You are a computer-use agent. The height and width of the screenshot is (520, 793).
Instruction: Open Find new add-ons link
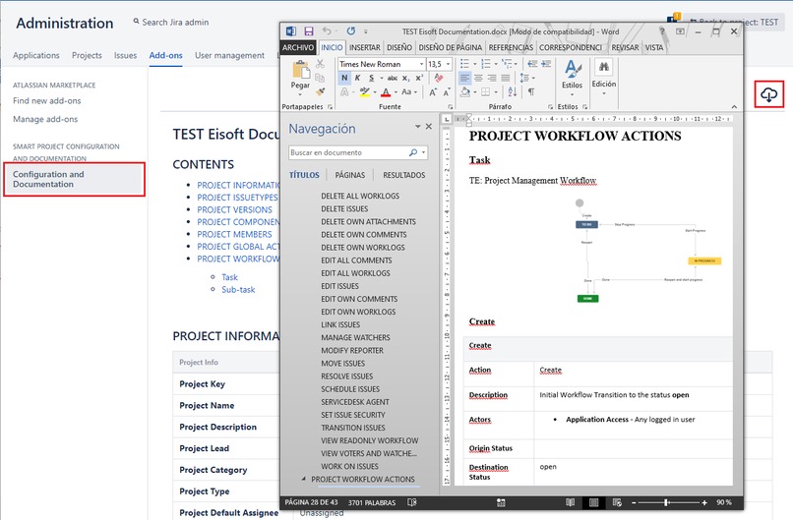coord(47,100)
